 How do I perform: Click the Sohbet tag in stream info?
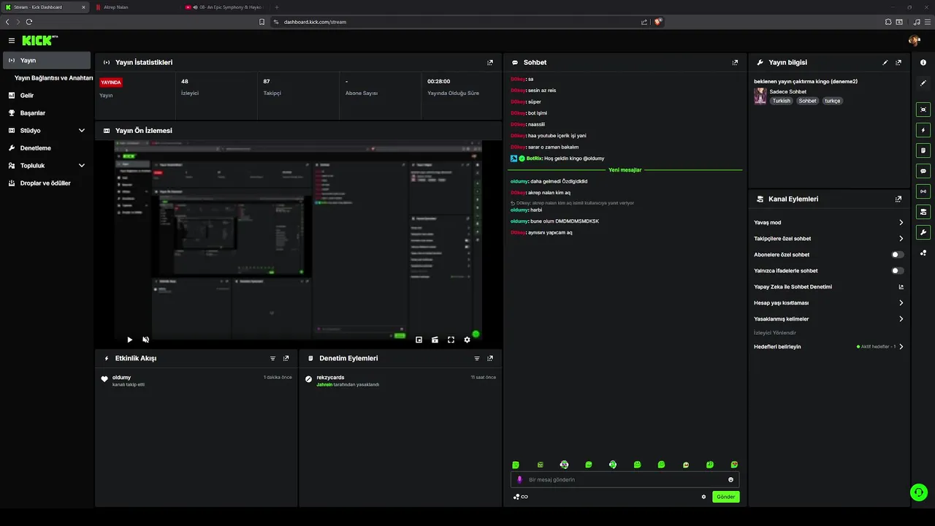tap(807, 101)
